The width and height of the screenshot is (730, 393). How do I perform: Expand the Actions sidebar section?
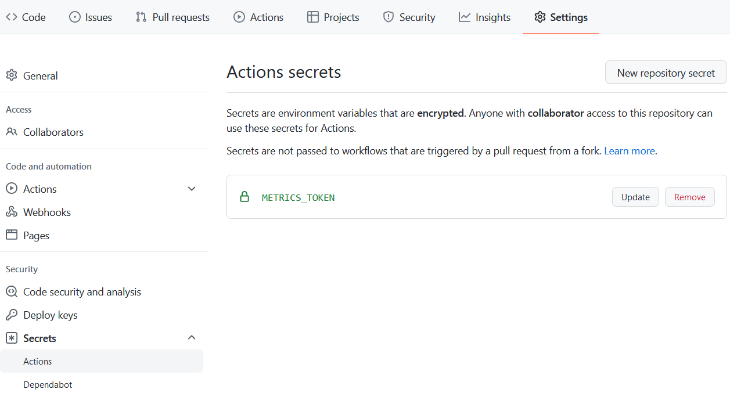[x=192, y=189]
